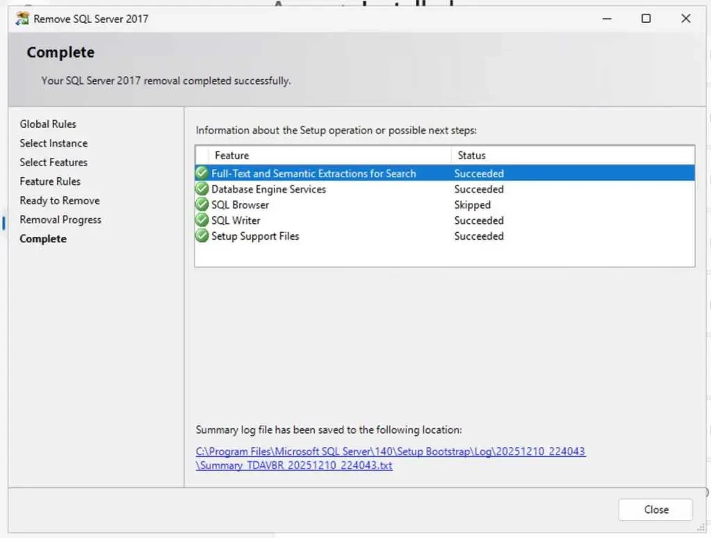Select Global Rules step in sidebar
711x538 pixels.
[x=48, y=124]
